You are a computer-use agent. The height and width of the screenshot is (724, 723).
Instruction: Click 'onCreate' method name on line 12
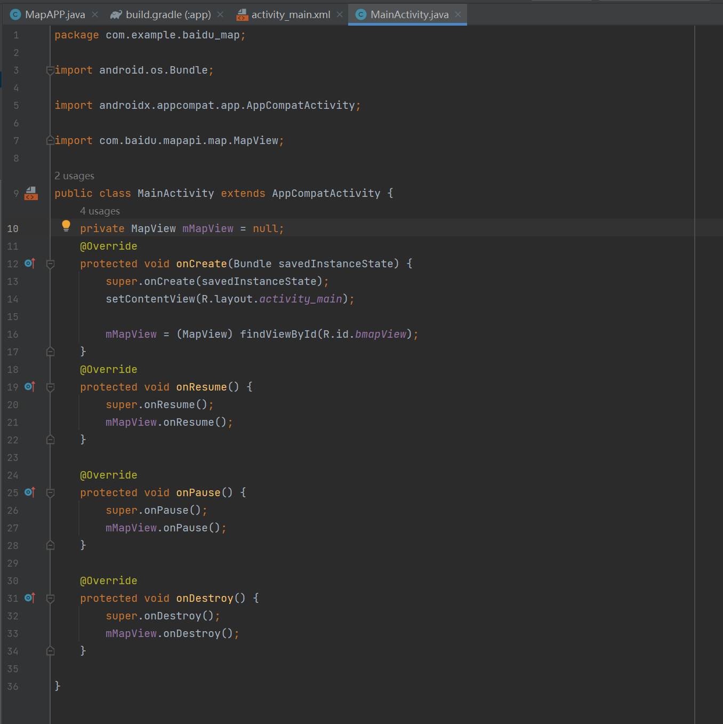[202, 264]
